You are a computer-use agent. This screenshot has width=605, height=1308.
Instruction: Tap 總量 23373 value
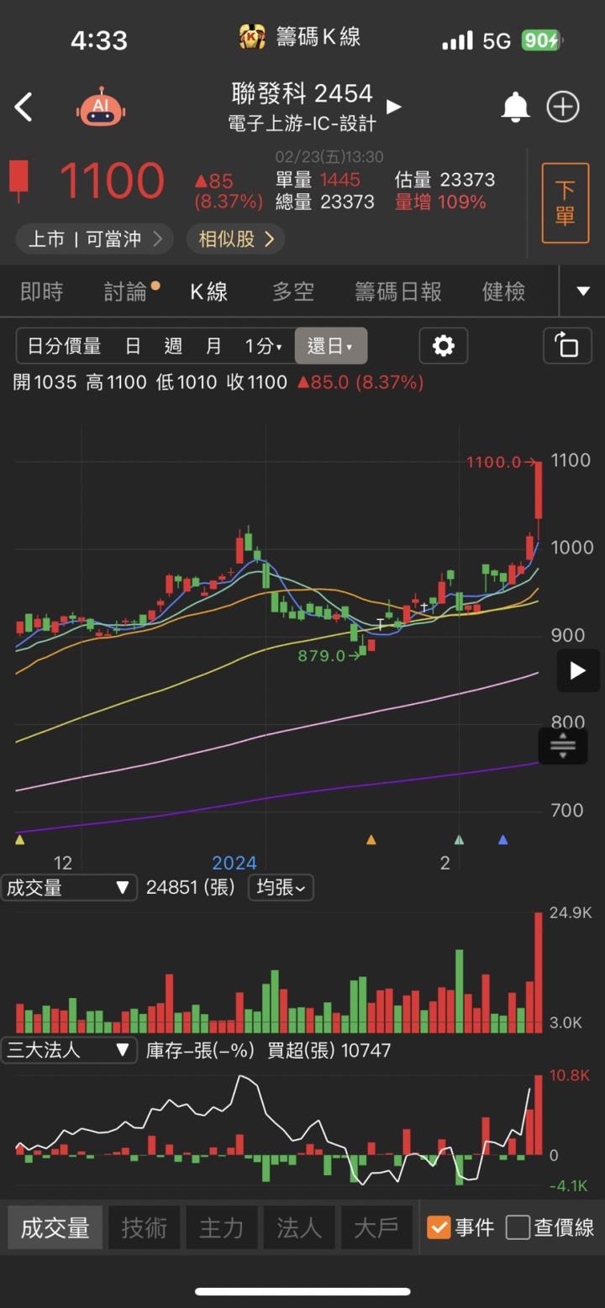(325, 202)
